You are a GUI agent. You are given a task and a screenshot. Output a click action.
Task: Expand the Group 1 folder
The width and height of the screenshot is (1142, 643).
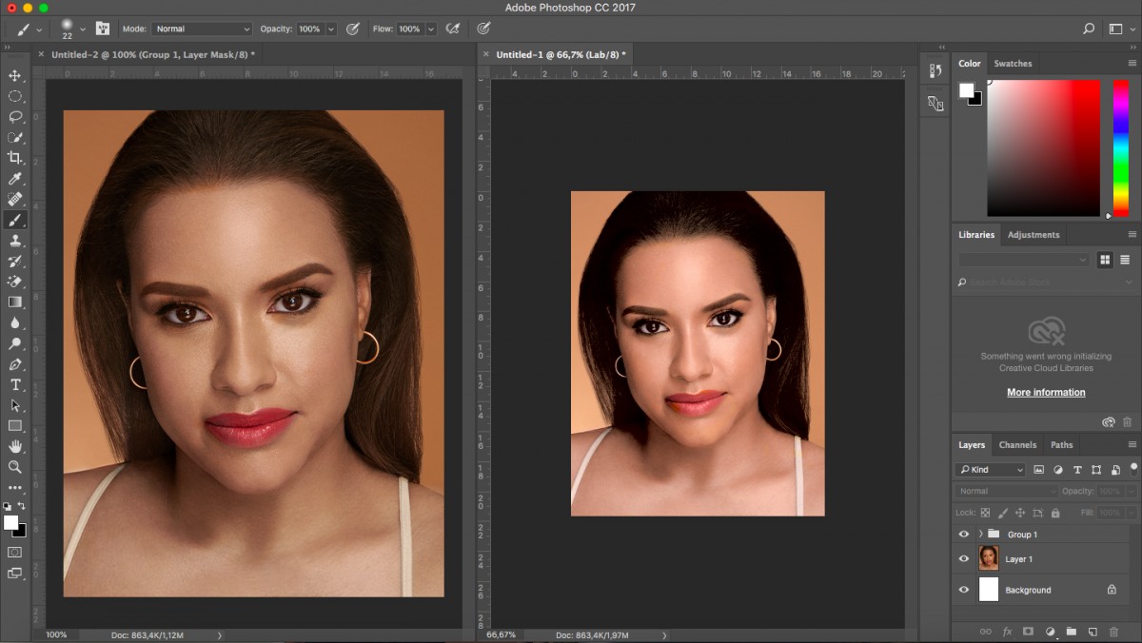point(980,535)
